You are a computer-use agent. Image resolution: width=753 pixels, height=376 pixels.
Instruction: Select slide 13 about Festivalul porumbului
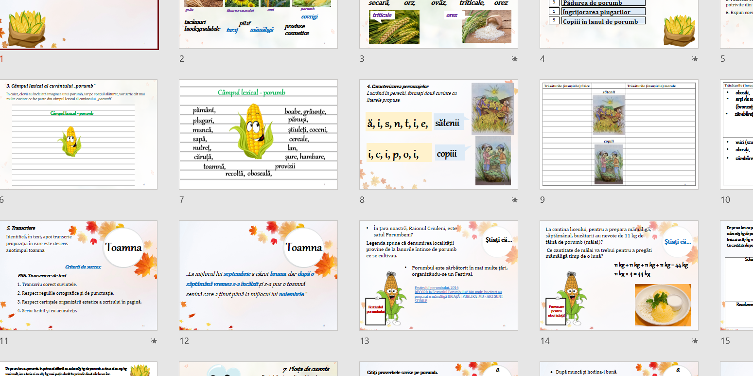[438, 275]
